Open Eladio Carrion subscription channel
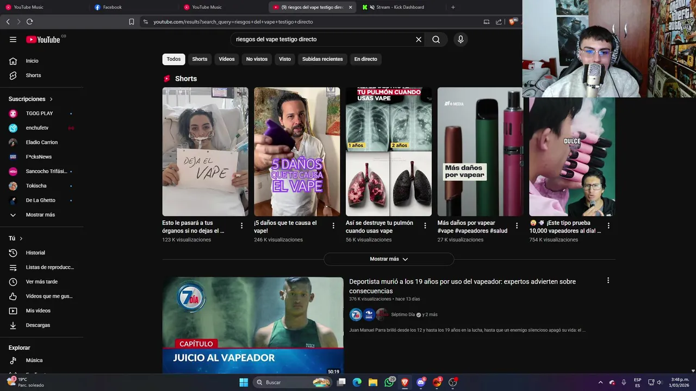 (x=41, y=142)
